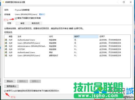Click the folder path F:\youxi\英雄联盟
Image resolution: width=135 pixels, height=100 pixels.
tap(22, 10)
